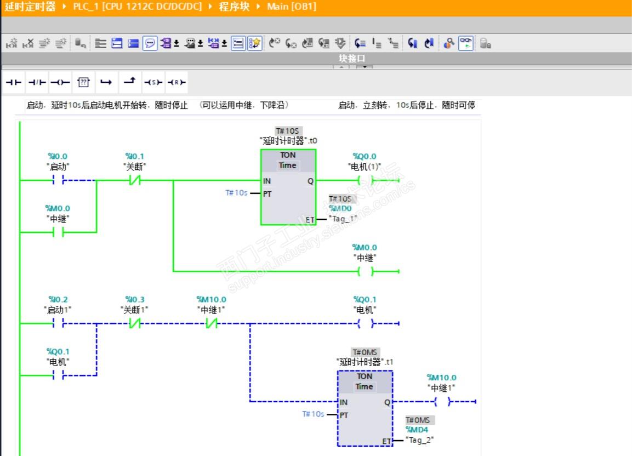This screenshot has width=632, height=456.
Task: Click the indent lines toolbar icon
Action: point(377,43)
